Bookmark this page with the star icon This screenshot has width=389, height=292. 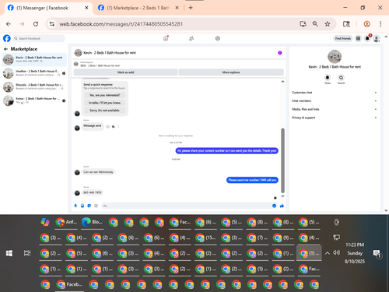pos(328,24)
